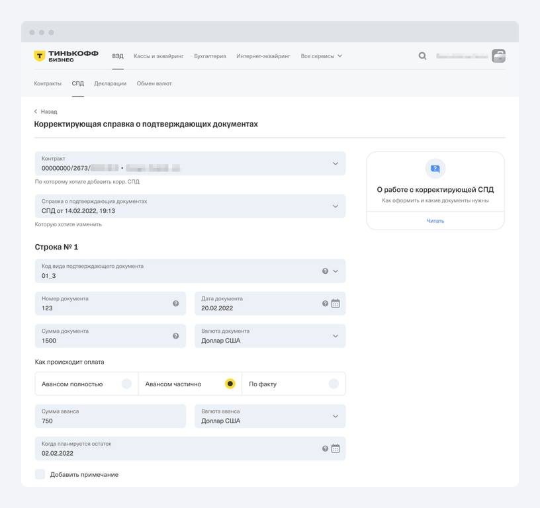Viewport: 540px width, 508px height.
Task: Expand the Контракт dropdown
Action: click(x=336, y=163)
